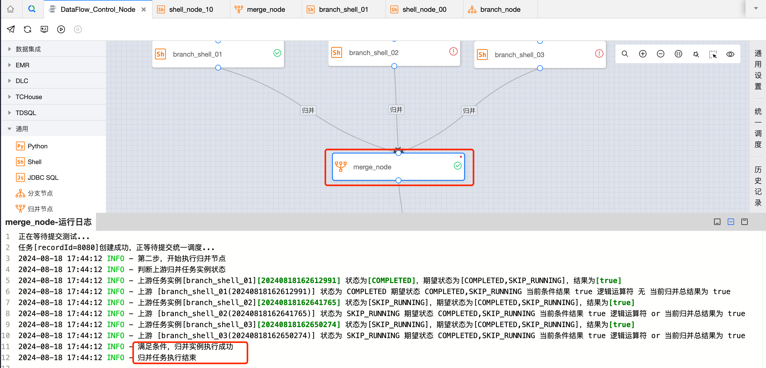Activate the box selection tool
766x368 pixels.
coord(713,55)
